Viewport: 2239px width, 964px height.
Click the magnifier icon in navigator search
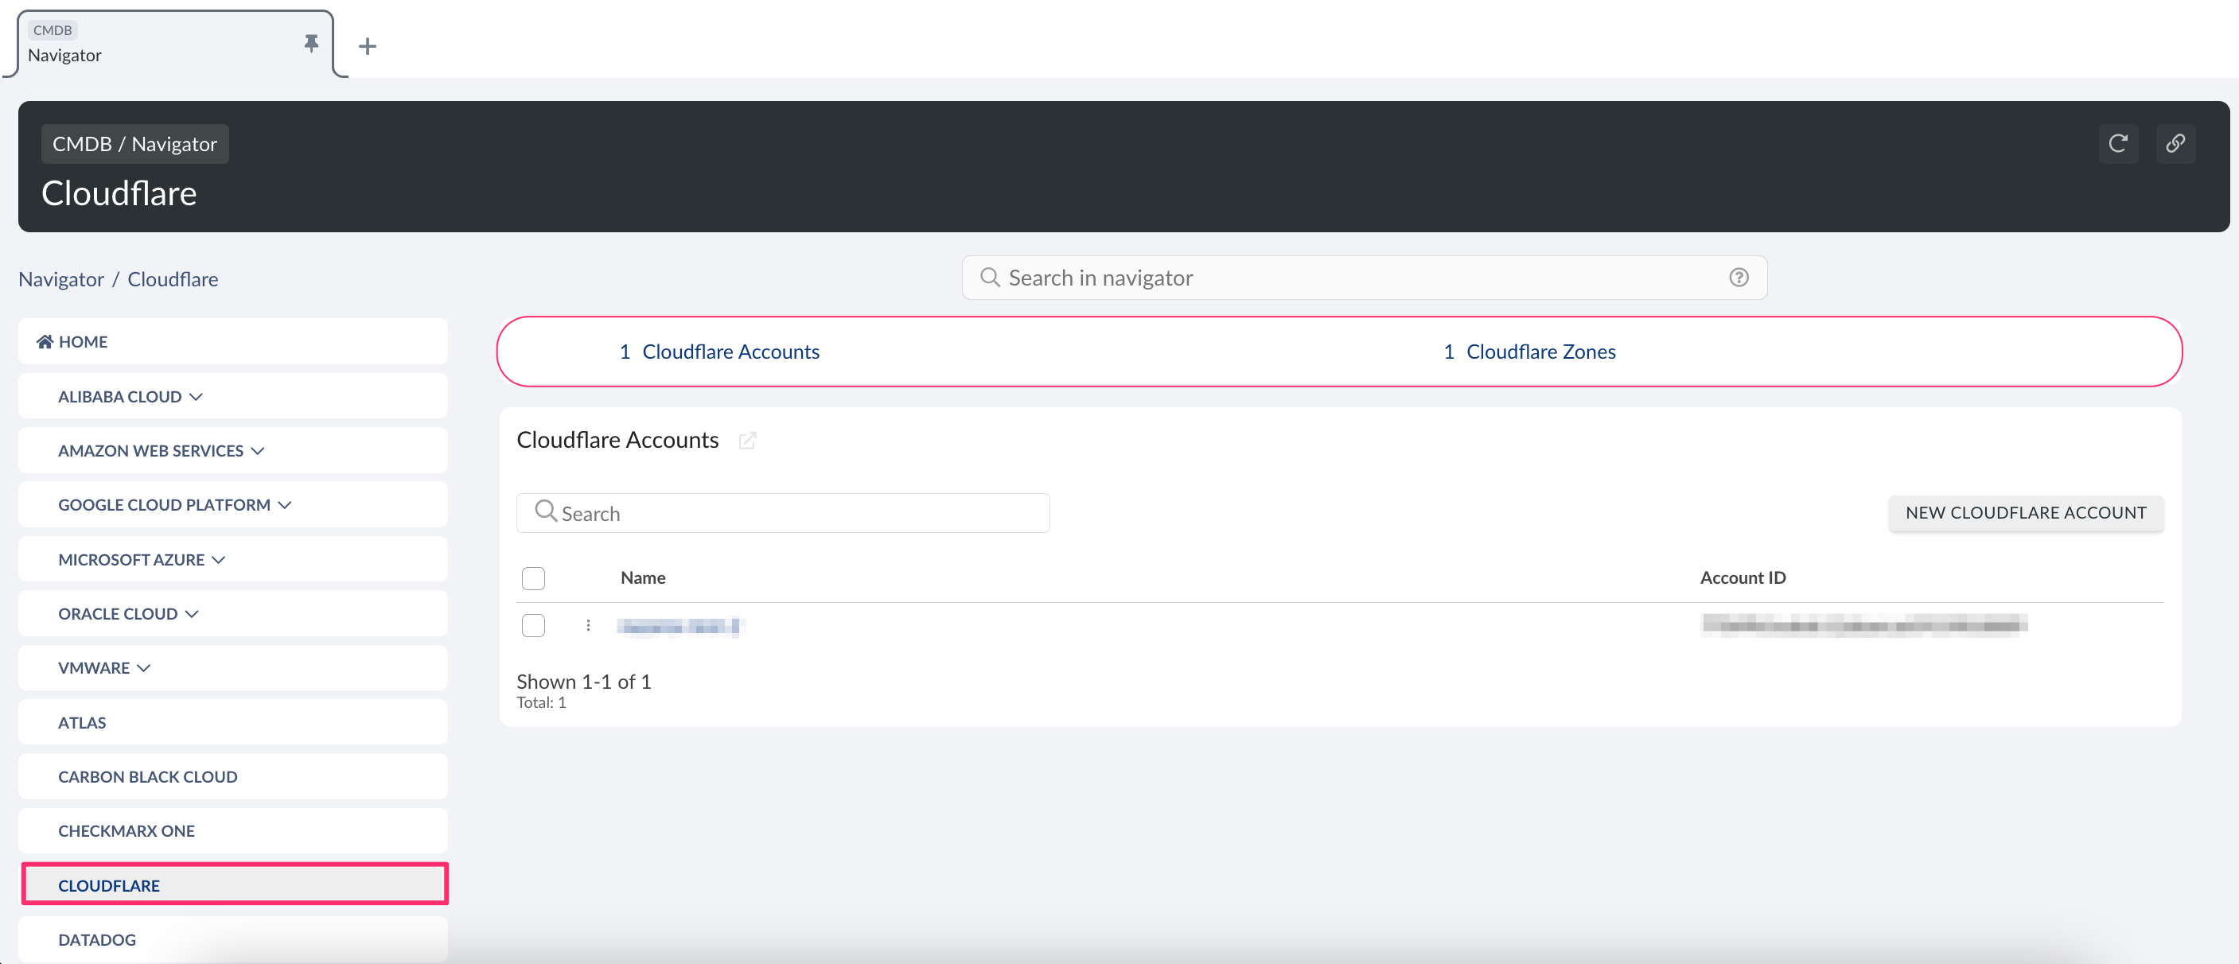pyautogui.click(x=989, y=278)
